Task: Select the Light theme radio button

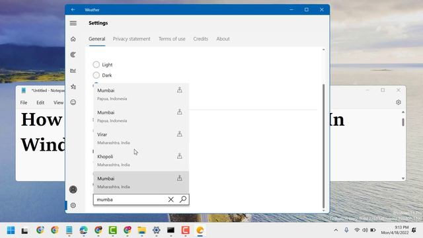Action: [x=96, y=65]
